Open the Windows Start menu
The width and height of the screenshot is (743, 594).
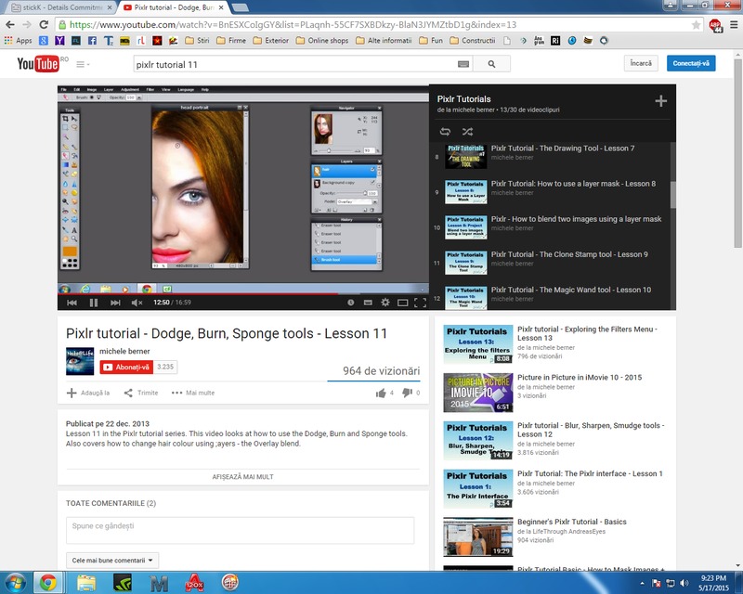coord(16,582)
